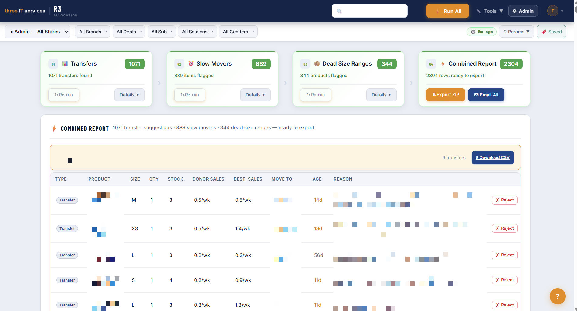
Task: Open the All Brands filter
Action: click(x=93, y=32)
